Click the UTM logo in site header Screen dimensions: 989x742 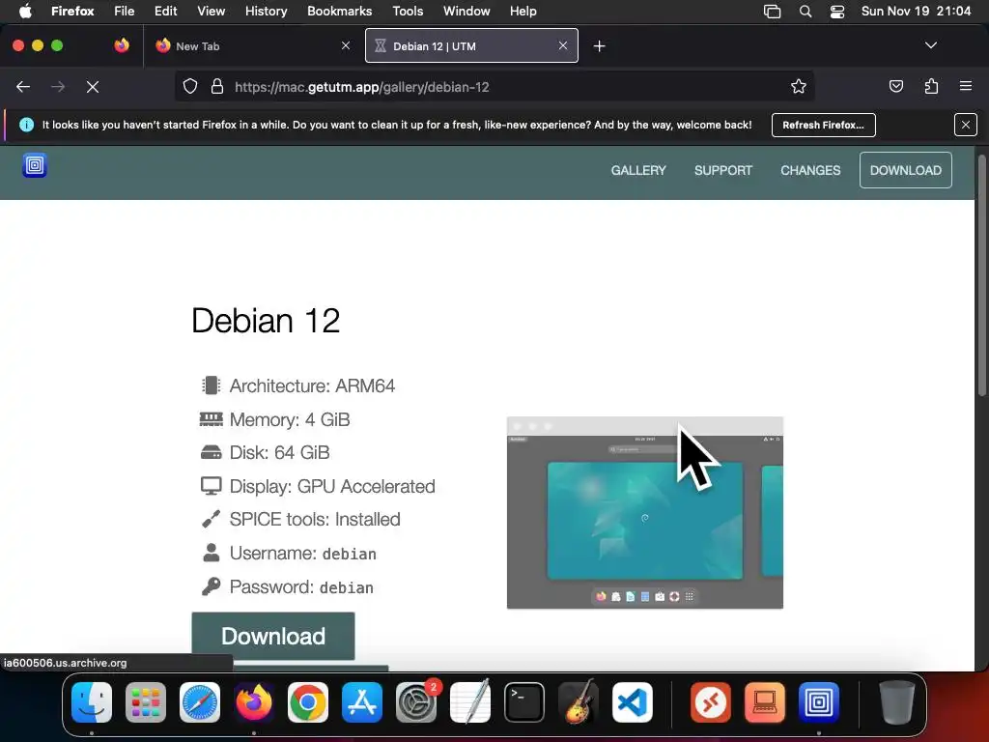pos(35,166)
